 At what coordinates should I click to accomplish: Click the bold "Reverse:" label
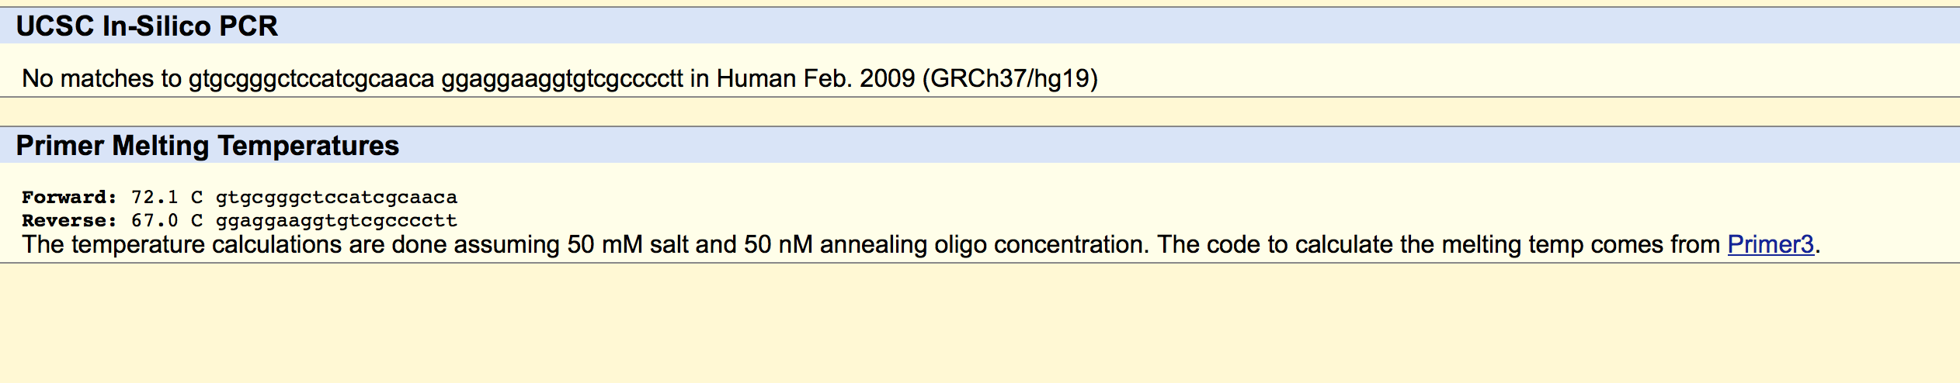[69, 220]
